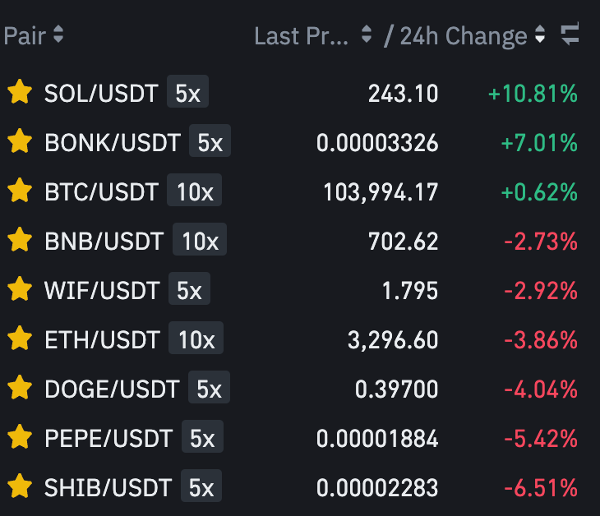Toggle the WIF/USDT favorite star
Viewport: 600px width, 516px height.
coord(20,289)
